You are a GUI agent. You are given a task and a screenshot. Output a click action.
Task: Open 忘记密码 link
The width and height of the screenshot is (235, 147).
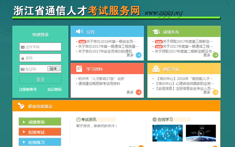[54, 89]
